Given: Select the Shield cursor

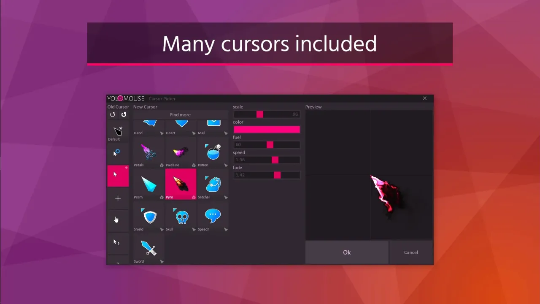Looking at the screenshot, I should tap(149, 216).
